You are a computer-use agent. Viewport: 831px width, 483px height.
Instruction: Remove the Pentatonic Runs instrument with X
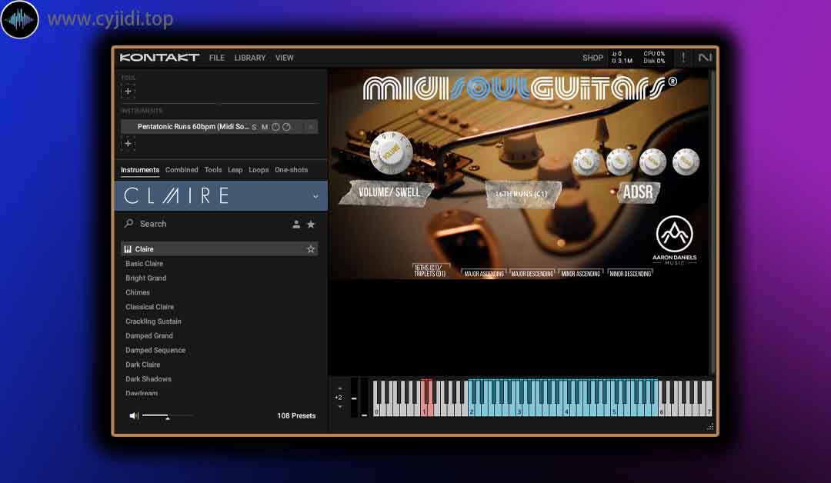[311, 127]
